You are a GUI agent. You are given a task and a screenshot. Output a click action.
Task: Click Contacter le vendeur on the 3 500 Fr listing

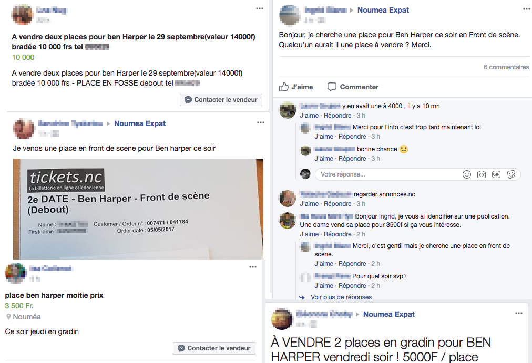(214, 348)
